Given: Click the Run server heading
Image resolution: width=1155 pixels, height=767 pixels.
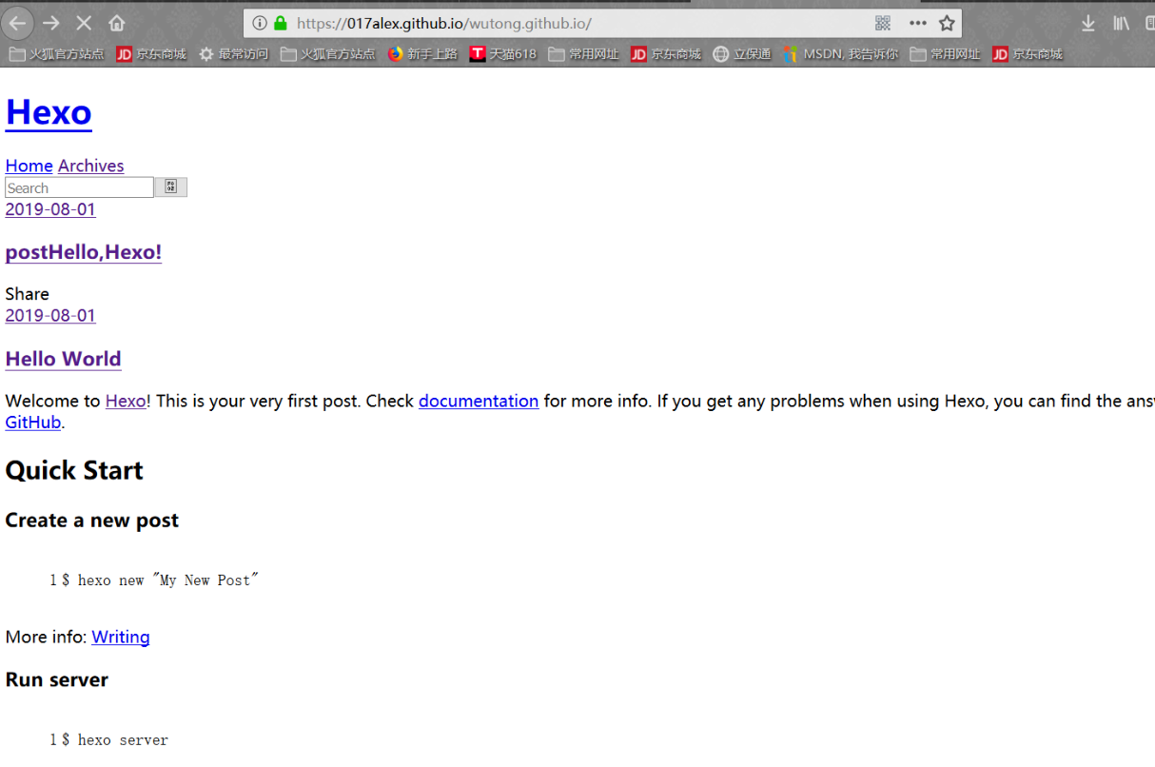Looking at the screenshot, I should [57, 679].
